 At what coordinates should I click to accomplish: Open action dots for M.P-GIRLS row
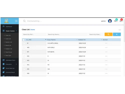pos(106,48)
